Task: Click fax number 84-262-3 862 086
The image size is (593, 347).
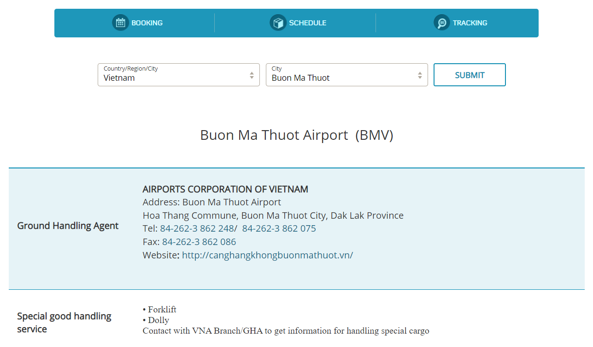Action: click(x=199, y=242)
